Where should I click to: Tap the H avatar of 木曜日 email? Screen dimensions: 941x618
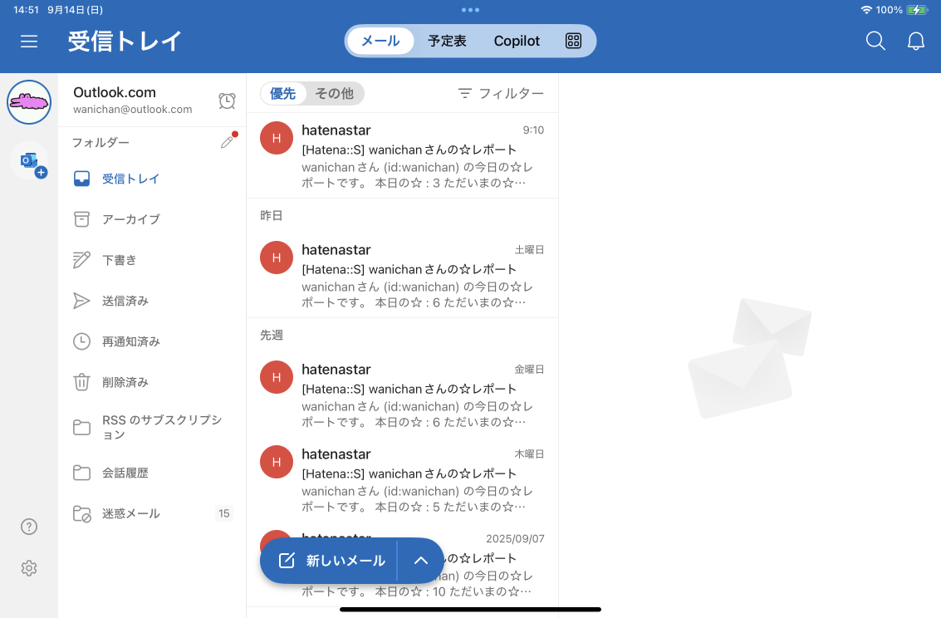[277, 462]
